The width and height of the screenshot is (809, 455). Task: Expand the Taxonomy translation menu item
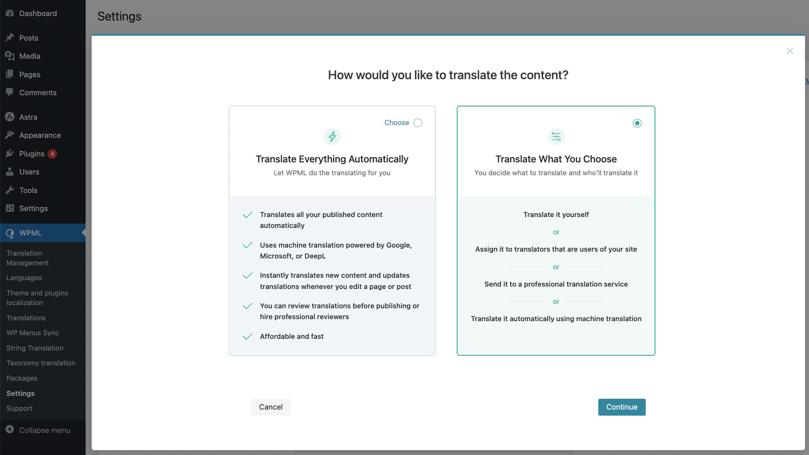coord(41,363)
